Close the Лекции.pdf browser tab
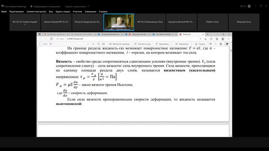The width and height of the screenshot is (269, 151). (x=203, y=34)
